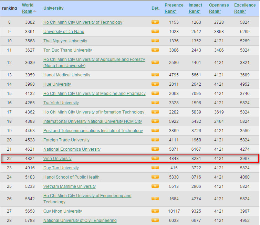Select the ranking column header text
Viewport: 260px width, 225px height.
(x=9, y=8)
